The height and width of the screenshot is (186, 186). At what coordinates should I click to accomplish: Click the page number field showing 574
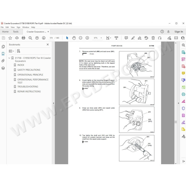[x=51, y=38]
